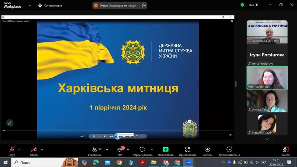This screenshot has width=297, height=167.
Task: Show more participants with down chevron
Action: point(267,139)
